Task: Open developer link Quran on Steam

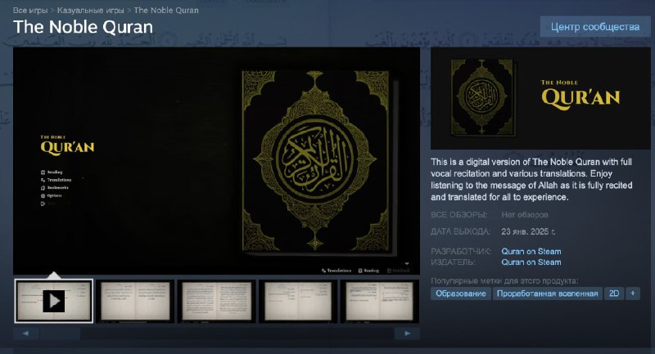Action: click(531, 251)
